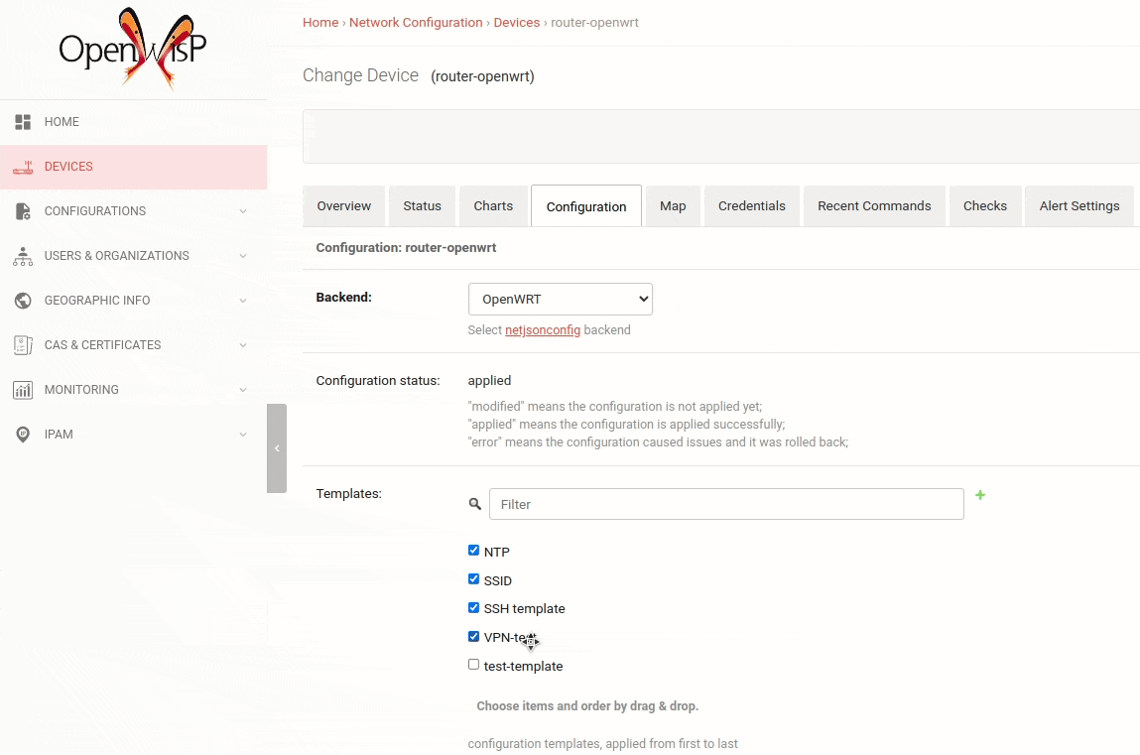
Task: Open CONFIGURATIONS via its sidebar icon
Action: point(23,211)
